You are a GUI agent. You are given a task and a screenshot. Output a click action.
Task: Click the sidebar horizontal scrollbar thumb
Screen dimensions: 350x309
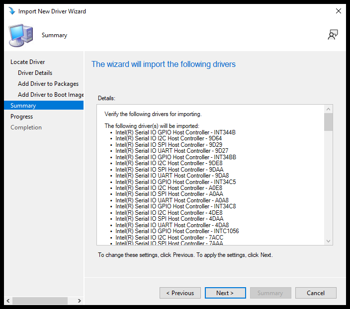(x=40, y=301)
